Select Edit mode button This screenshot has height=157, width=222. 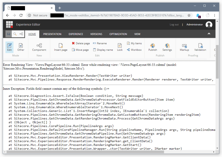pyautogui.click(x=9, y=47)
